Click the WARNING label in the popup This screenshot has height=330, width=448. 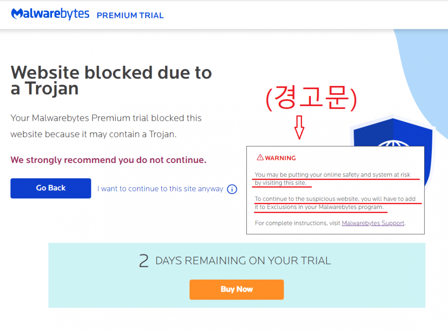click(280, 158)
